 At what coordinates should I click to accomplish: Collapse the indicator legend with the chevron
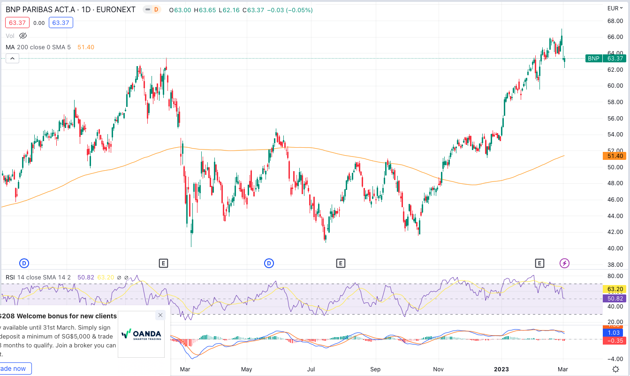coord(12,59)
